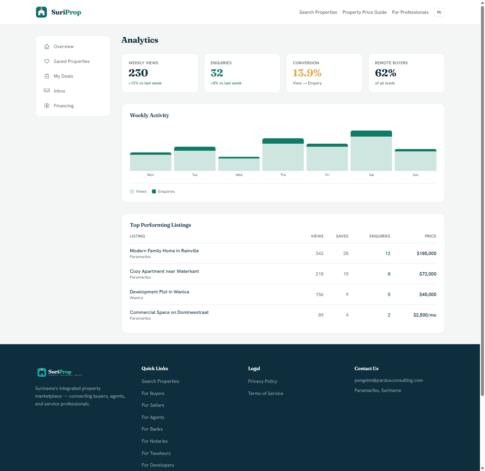Viewport: 485px width, 471px height.
Task: Open Modern Family Home in Rainville listing
Action: [164, 251]
